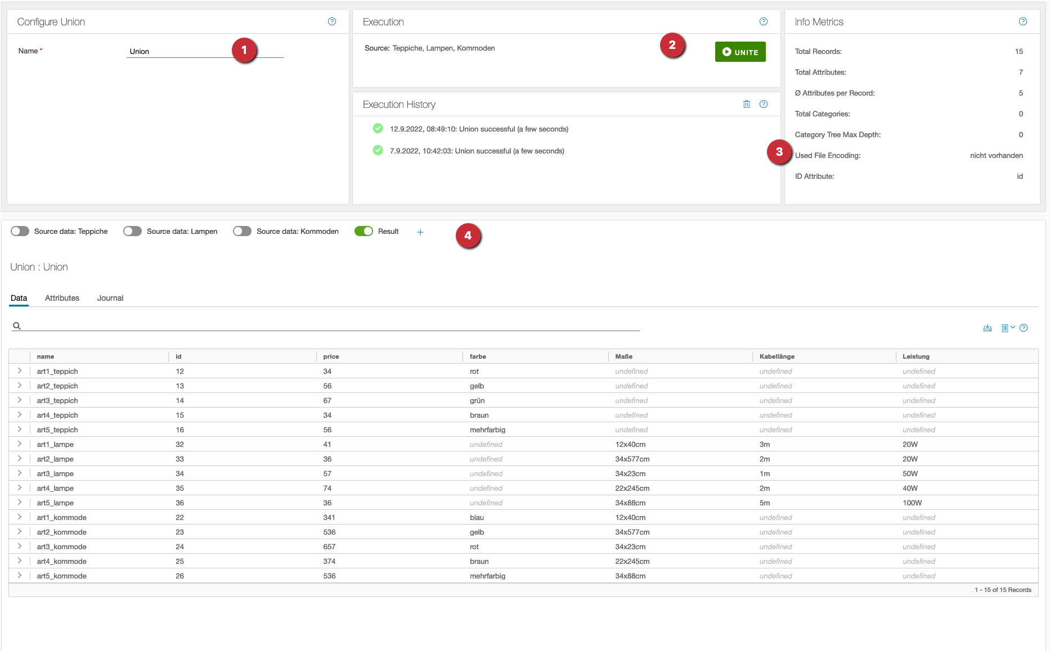Turn on Source data: Lampen switch
1050x651 pixels.
point(133,231)
